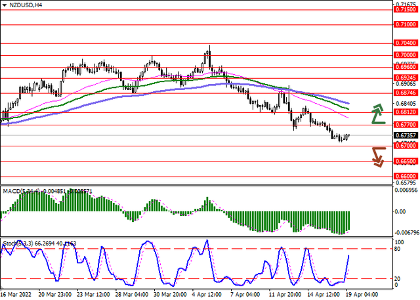The width and height of the screenshot is (420, 300).
Task: Select the 0.68746 red price level label
Action: tap(406, 93)
